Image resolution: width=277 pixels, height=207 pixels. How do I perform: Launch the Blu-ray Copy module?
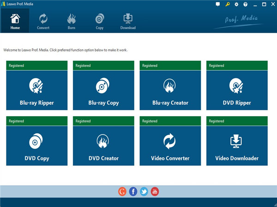point(103,90)
